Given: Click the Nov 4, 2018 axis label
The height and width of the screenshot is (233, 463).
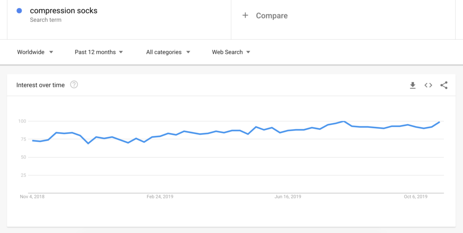Looking at the screenshot, I should pyautogui.click(x=32, y=196).
